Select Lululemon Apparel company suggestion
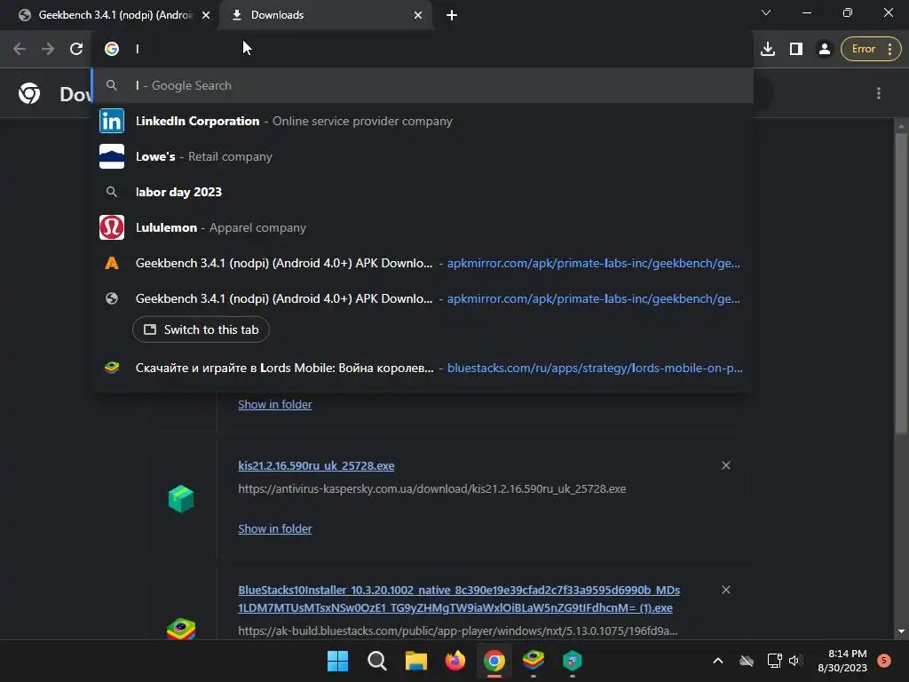The height and width of the screenshot is (682, 909). [x=423, y=227]
